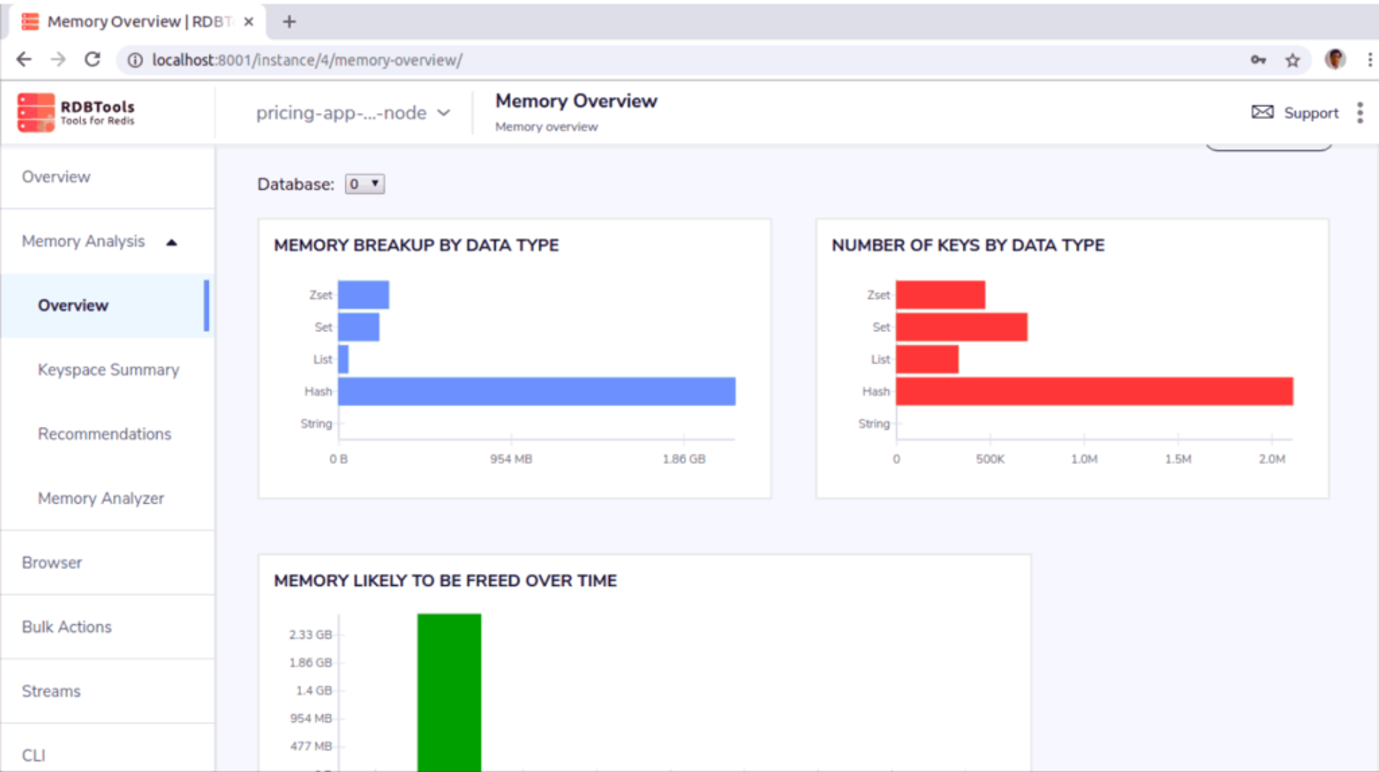Click the Support envelope icon
This screenshot has height=772, width=1379.
[x=1262, y=112]
